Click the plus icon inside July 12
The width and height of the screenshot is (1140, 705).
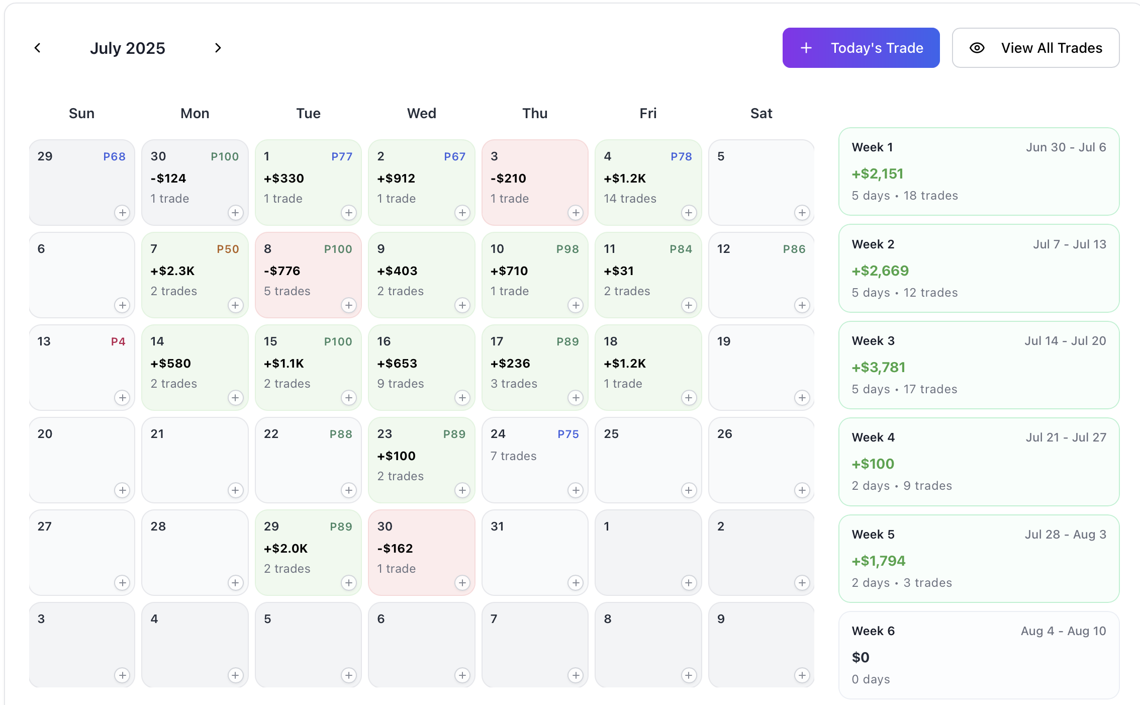click(x=802, y=305)
